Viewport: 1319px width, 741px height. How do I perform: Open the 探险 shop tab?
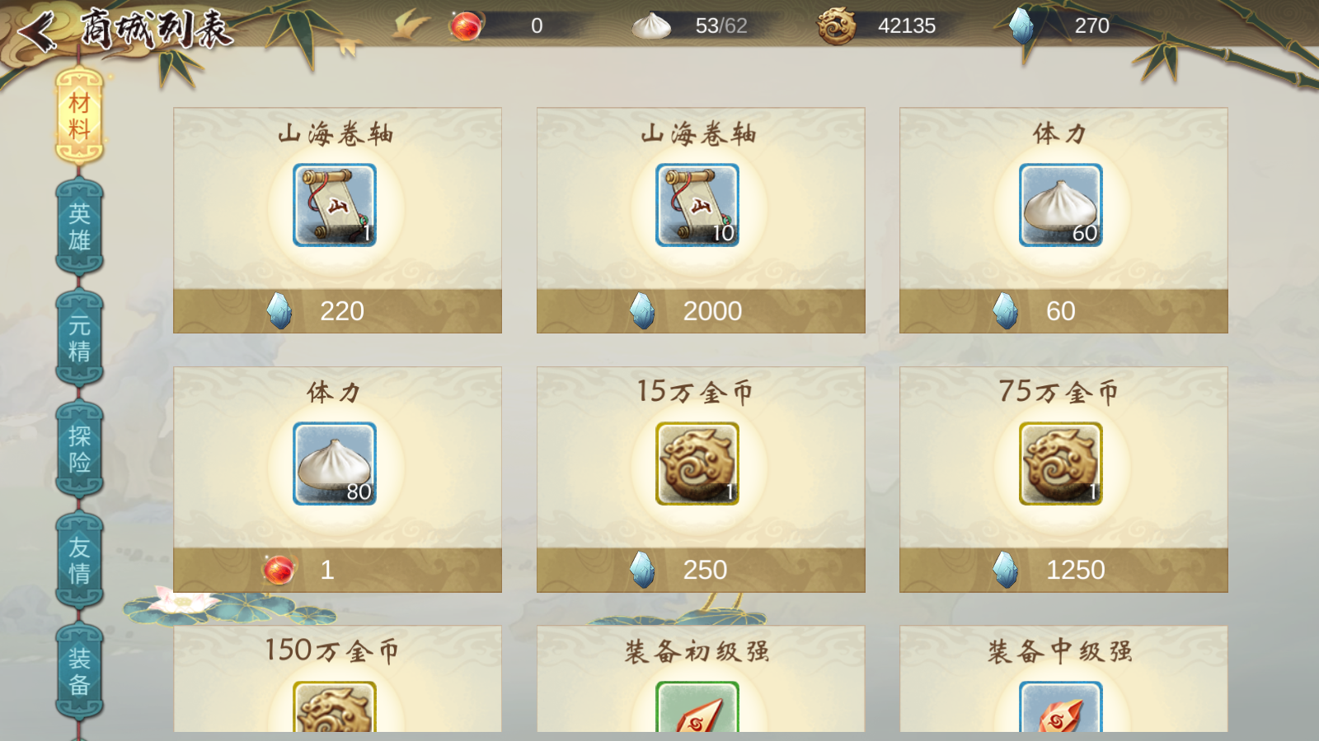tap(79, 449)
